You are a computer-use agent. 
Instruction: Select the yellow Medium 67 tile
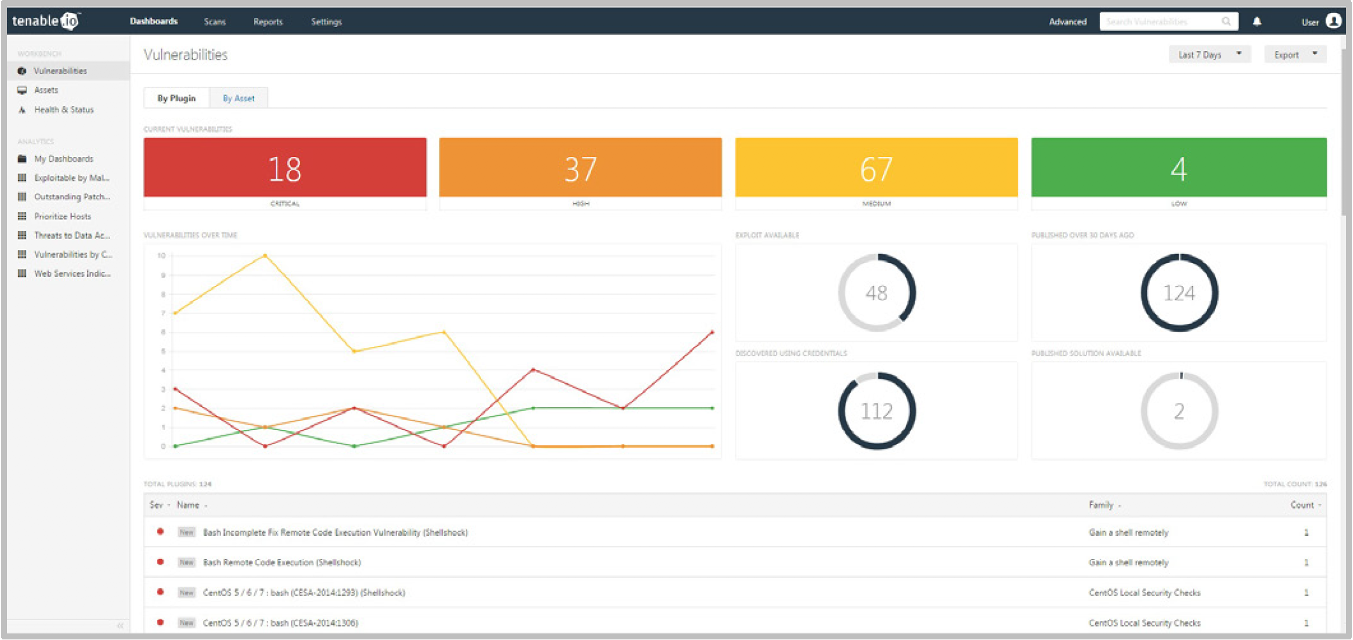877,168
